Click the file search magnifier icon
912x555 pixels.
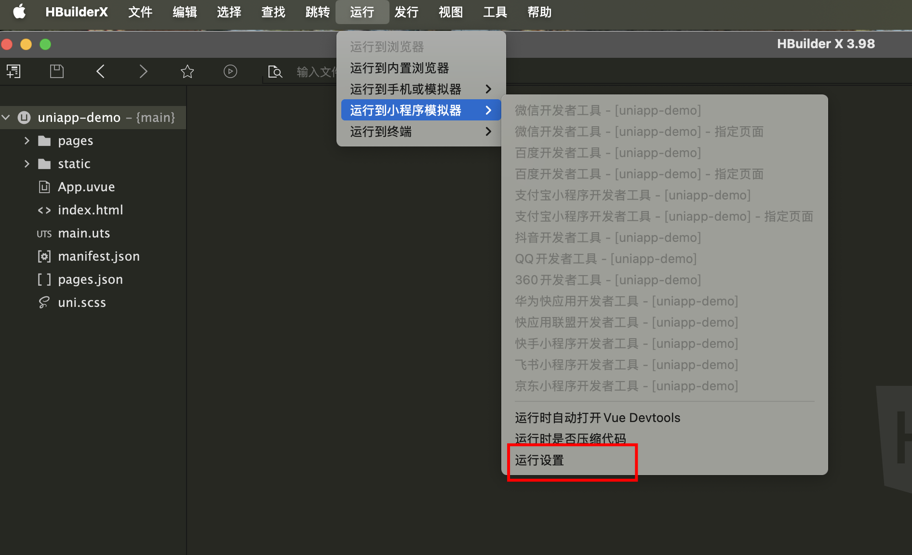tap(275, 72)
